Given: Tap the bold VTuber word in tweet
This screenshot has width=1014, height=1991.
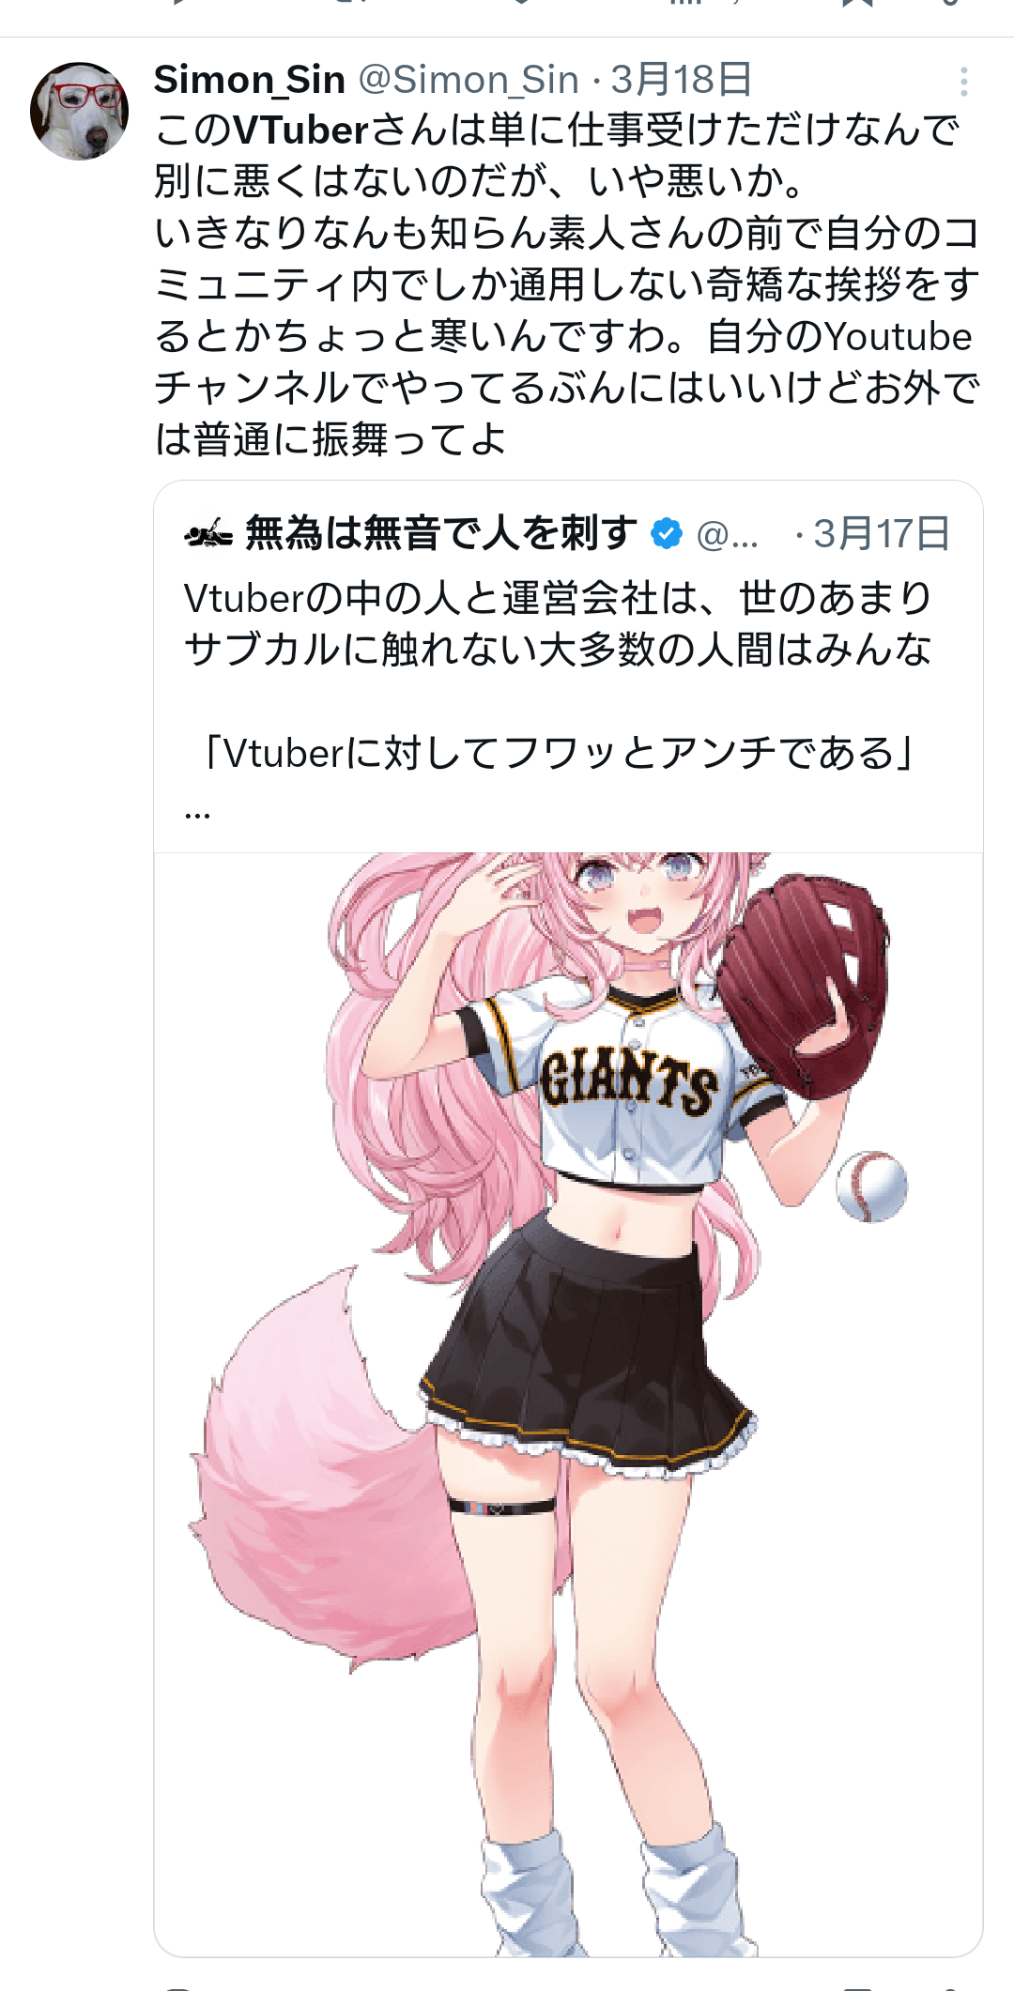Looking at the screenshot, I should (301, 130).
